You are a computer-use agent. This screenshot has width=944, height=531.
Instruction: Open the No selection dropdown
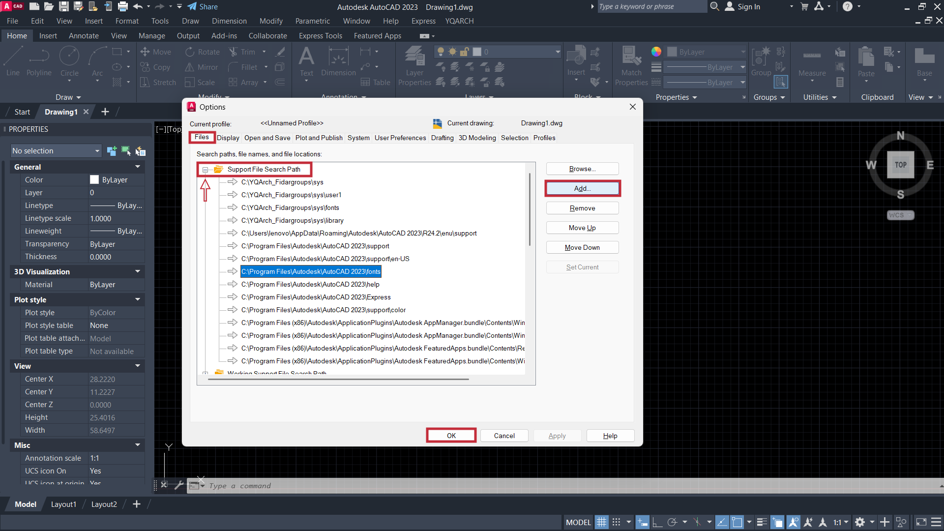pos(56,151)
